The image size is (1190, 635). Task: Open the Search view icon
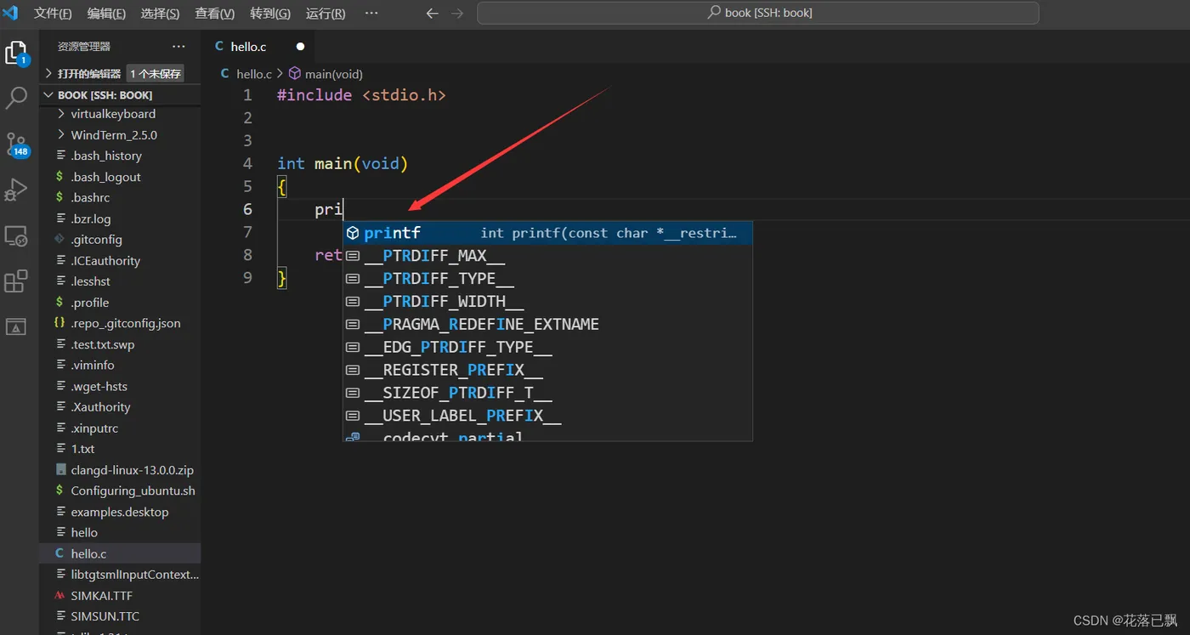click(x=16, y=98)
